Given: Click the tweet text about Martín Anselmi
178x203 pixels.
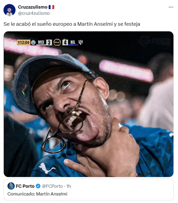Looking at the screenshot, I should (x=72, y=24).
